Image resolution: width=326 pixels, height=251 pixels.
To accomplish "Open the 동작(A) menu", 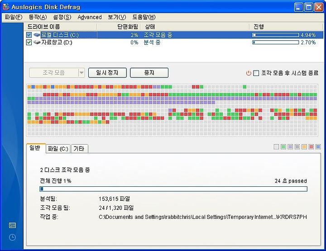I will pyautogui.click(x=38, y=17).
